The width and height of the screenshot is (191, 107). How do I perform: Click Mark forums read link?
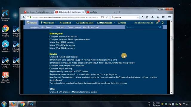click(x=91, y=27)
